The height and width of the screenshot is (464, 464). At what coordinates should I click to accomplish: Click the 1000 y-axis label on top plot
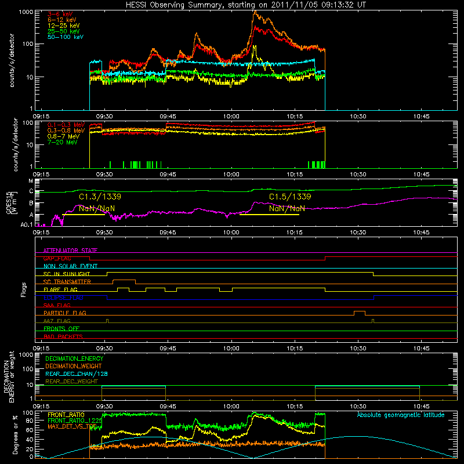[26, 12]
